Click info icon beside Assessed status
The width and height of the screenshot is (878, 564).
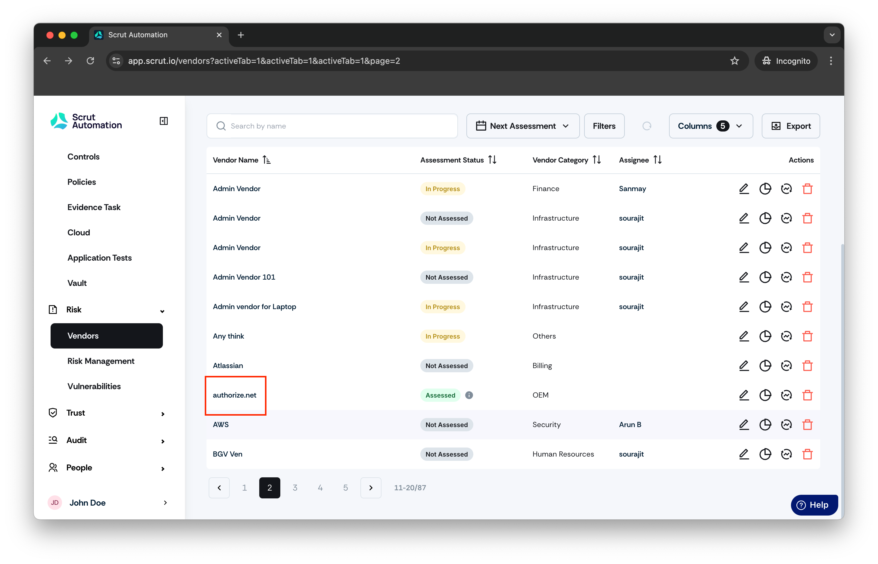tap(469, 395)
